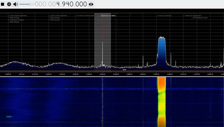Click the 4.970 M frequency axis label
This screenshot has height=127, width=224.
pyautogui.click(x=183, y=74)
